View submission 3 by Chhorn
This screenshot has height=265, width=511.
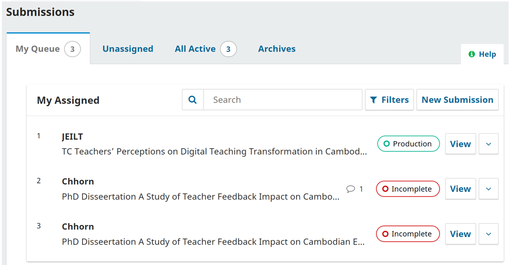pos(460,234)
